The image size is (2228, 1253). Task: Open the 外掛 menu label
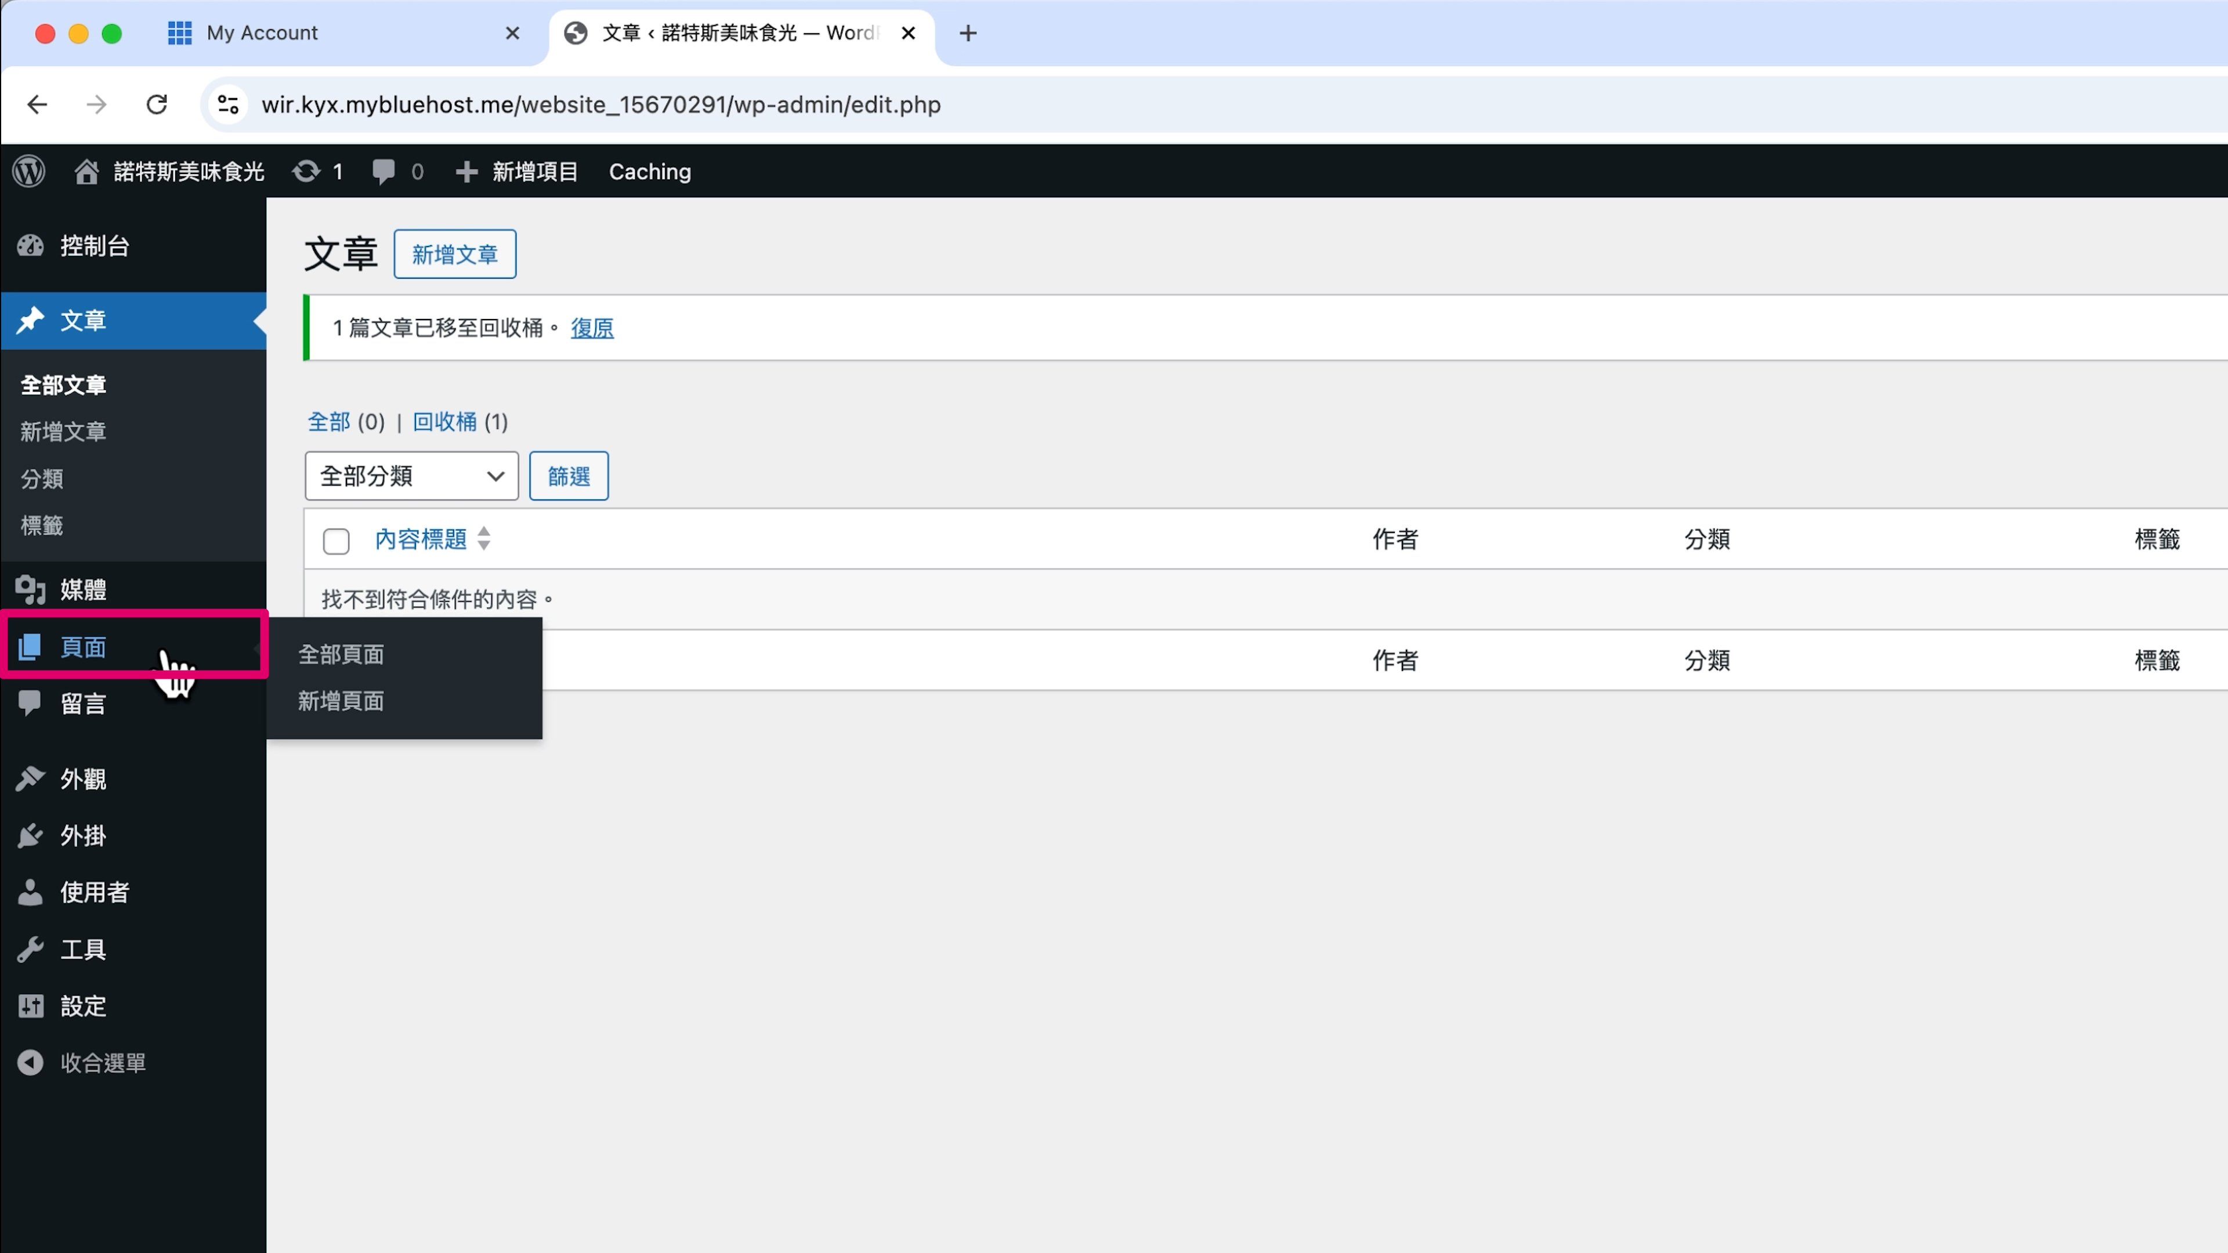point(83,835)
